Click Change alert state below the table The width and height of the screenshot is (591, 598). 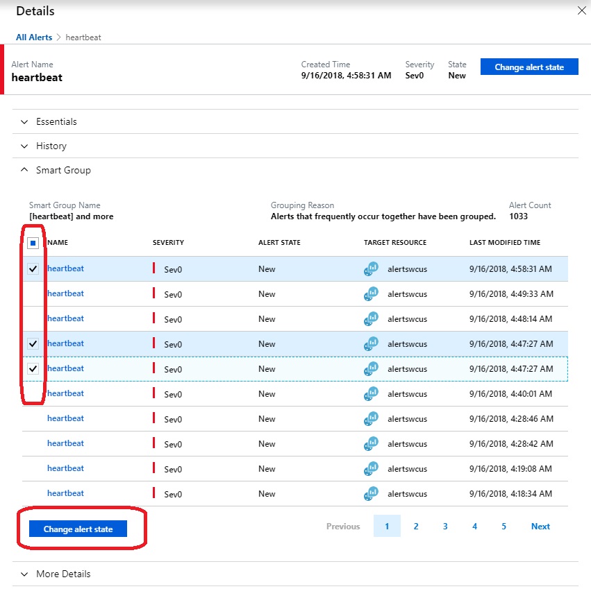78,529
